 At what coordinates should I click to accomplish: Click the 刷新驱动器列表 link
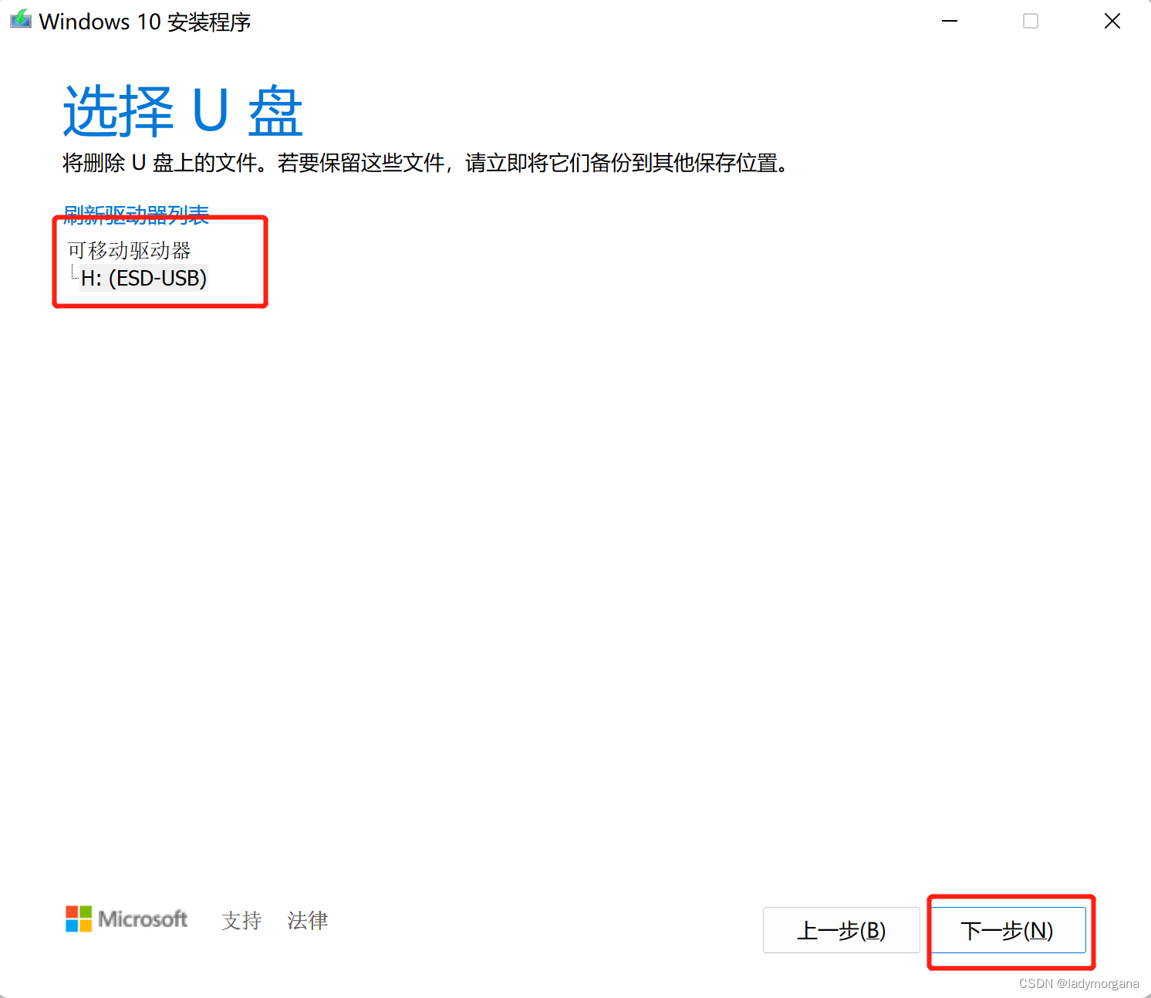[137, 215]
